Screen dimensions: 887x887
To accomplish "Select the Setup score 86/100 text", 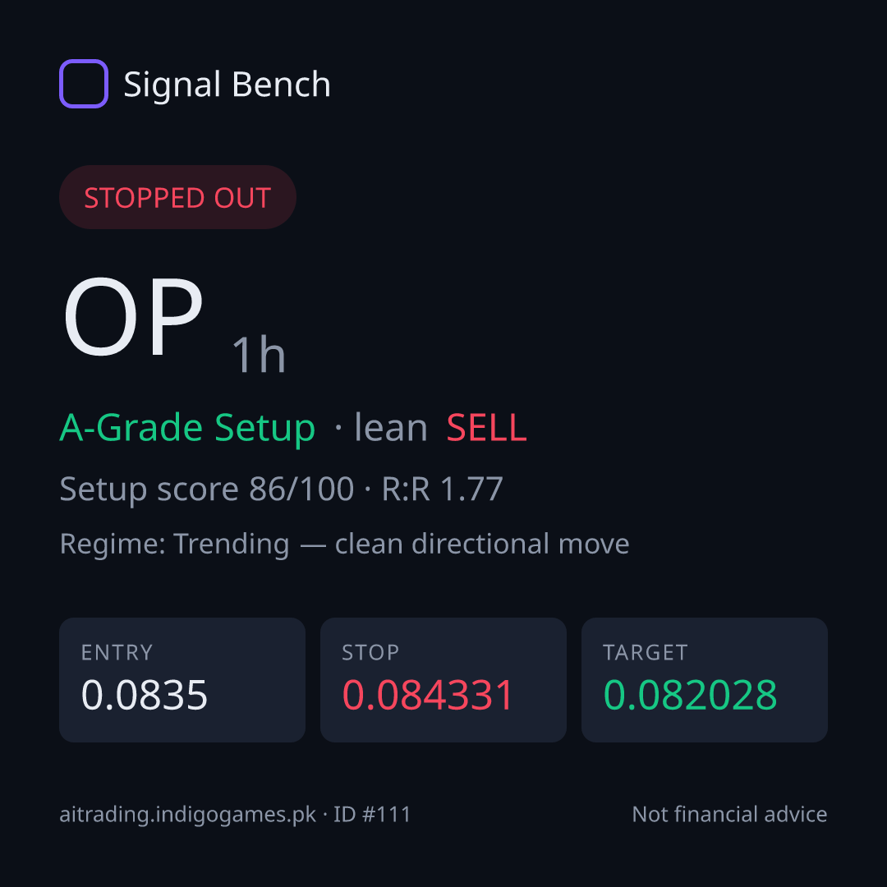I will (x=206, y=489).
